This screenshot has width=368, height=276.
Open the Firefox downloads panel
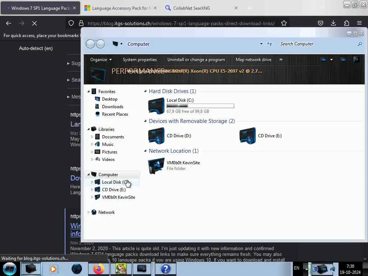[x=333, y=23]
